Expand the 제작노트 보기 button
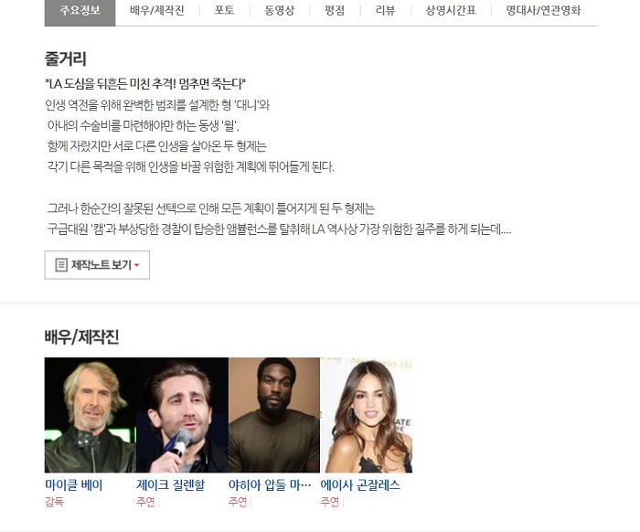 click(x=97, y=265)
